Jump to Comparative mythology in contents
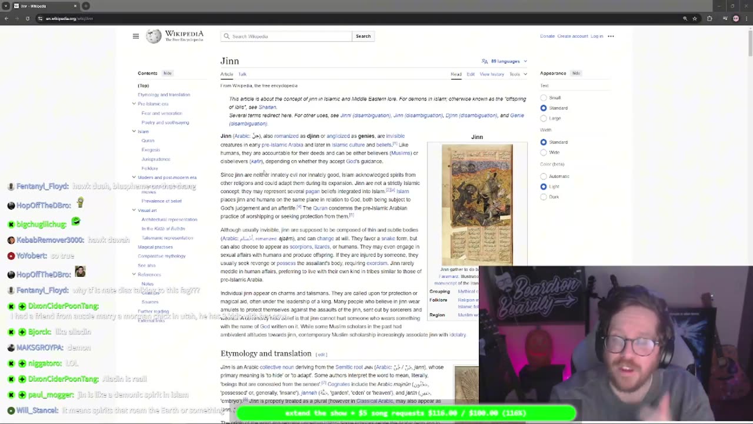 pos(162,256)
